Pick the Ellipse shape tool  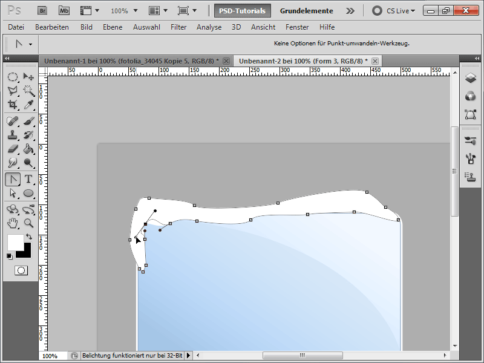point(28,193)
